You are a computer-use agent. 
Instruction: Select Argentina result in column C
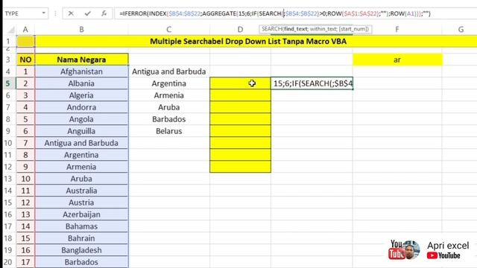[169, 83]
